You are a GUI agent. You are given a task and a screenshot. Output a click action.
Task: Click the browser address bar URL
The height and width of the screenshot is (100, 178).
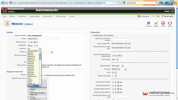click(x=59, y=3)
